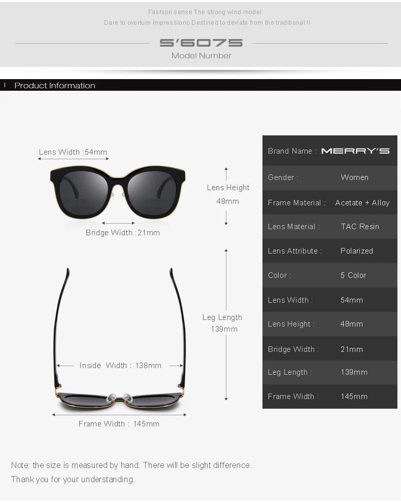This screenshot has width=401, height=503.
Task: Click the 'Model Number' caption
Action: pyautogui.click(x=202, y=55)
